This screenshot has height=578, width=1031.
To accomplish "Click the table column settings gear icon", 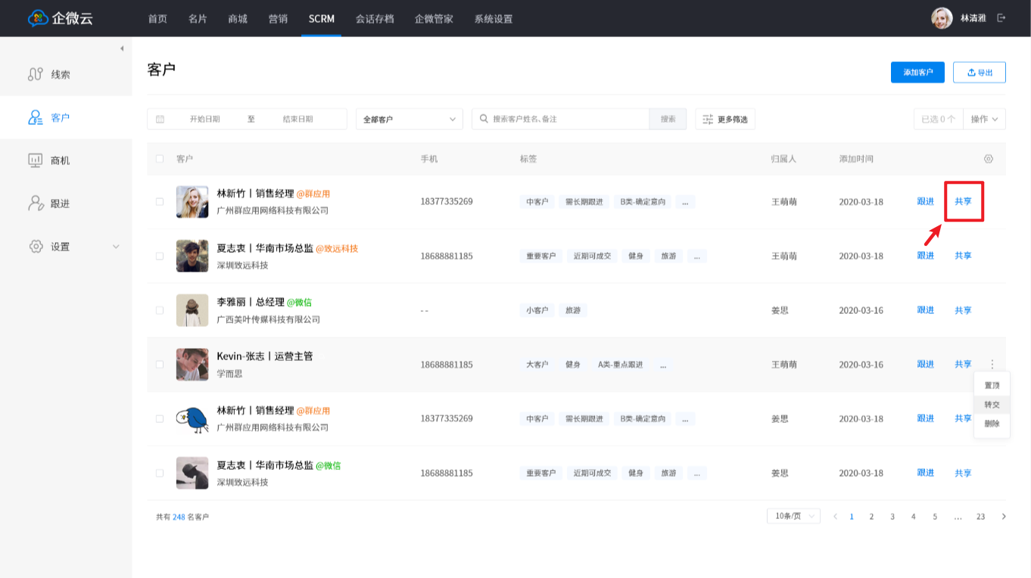I will click(988, 159).
